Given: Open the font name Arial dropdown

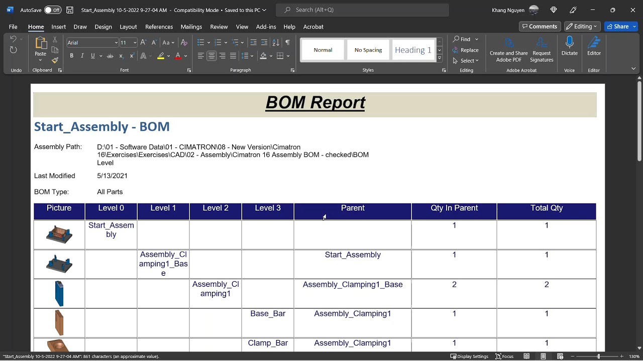Looking at the screenshot, I should click(x=116, y=43).
